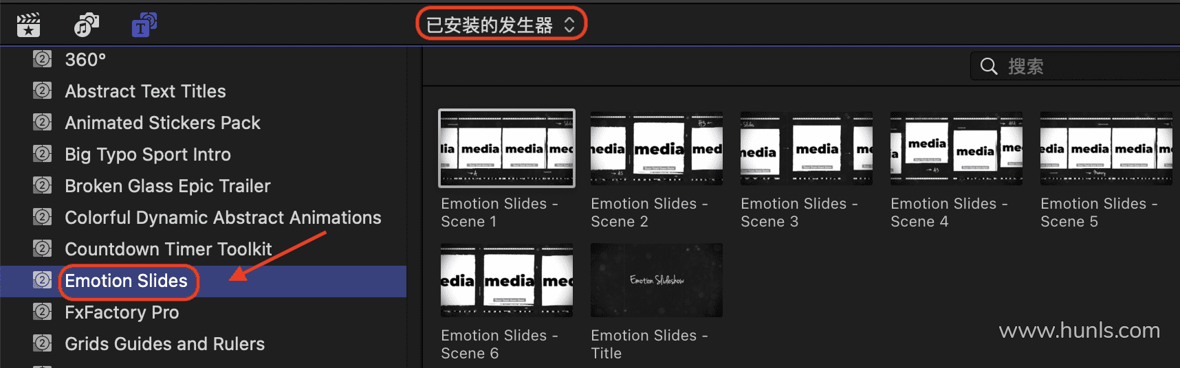Open the Libraries sidebar clapperboard icon
Image resolution: width=1180 pixels, height=368 pixels.
(29, 25)
